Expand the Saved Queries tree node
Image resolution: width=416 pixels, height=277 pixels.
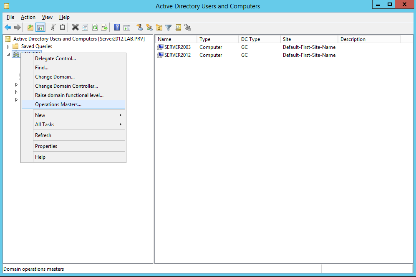pos(8,47)
